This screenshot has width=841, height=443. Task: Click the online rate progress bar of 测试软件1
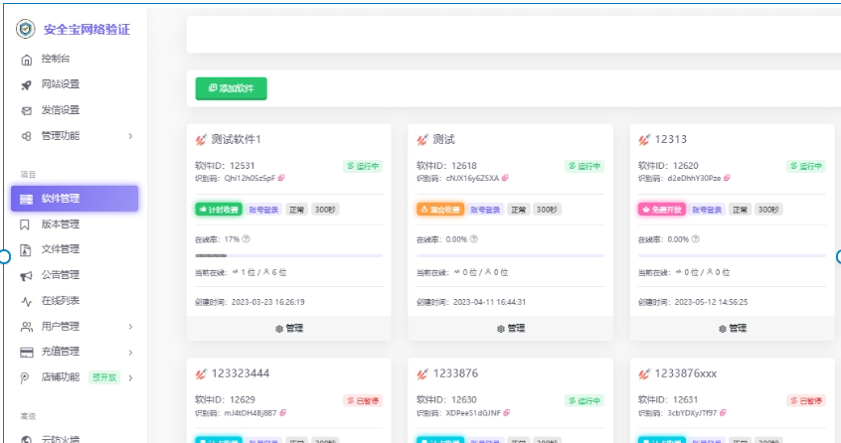288,255
